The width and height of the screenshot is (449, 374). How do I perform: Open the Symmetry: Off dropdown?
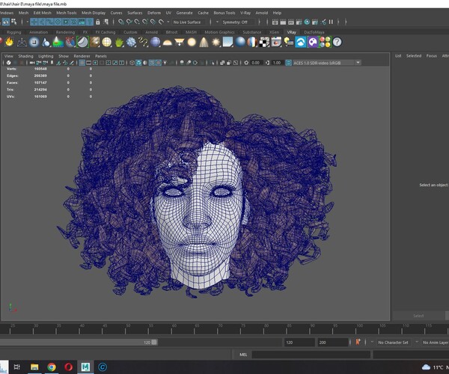[x=236, y=22]
